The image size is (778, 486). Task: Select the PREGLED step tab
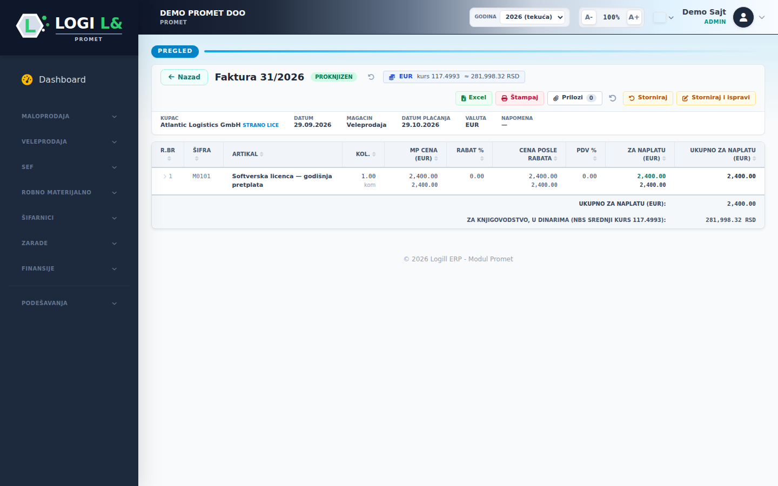click(175, 51)
